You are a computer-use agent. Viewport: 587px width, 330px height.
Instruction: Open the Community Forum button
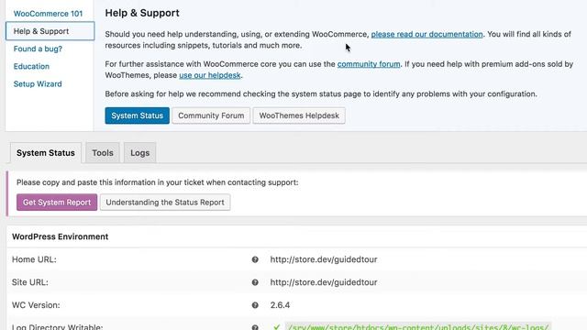(211, 115)
